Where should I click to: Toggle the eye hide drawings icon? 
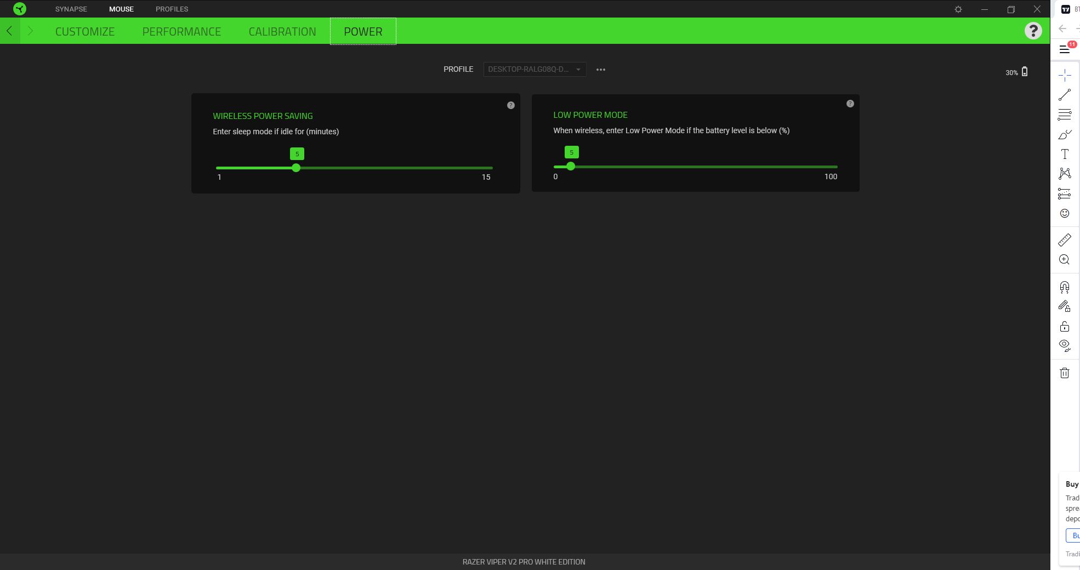[1064, 345]
